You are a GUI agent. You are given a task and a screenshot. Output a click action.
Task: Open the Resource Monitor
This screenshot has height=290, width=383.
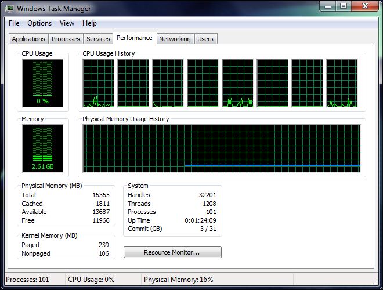pyautogui.click(x=172, y=252)
